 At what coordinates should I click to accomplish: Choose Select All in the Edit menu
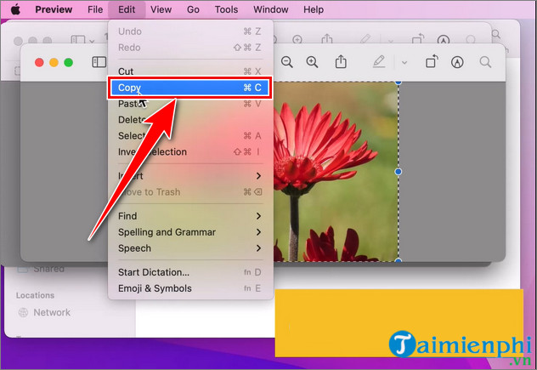tap(190, 136)
